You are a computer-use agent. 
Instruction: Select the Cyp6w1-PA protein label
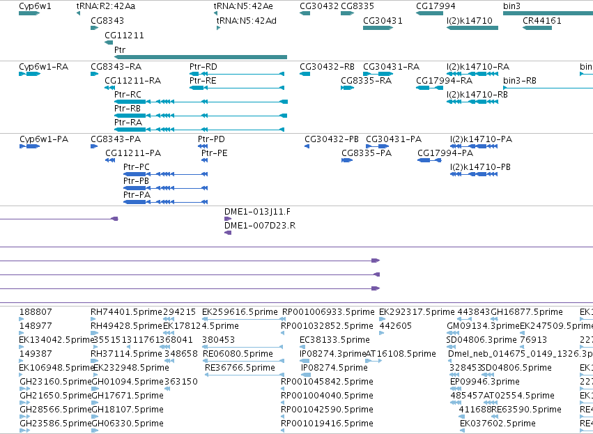[44, 139]
